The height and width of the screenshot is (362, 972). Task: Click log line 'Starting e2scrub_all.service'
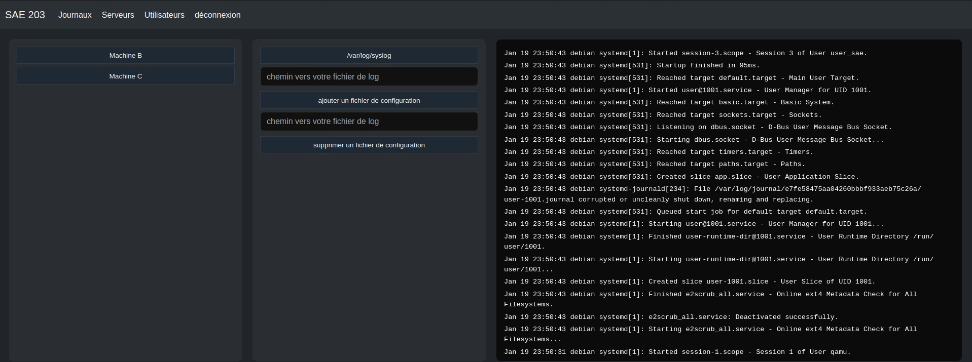click(710, 334)
